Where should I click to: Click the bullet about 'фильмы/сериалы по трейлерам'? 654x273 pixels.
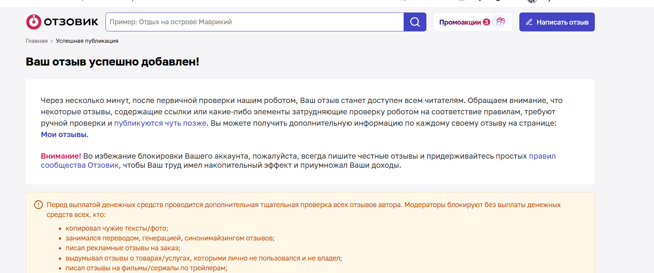coord(146,268)
